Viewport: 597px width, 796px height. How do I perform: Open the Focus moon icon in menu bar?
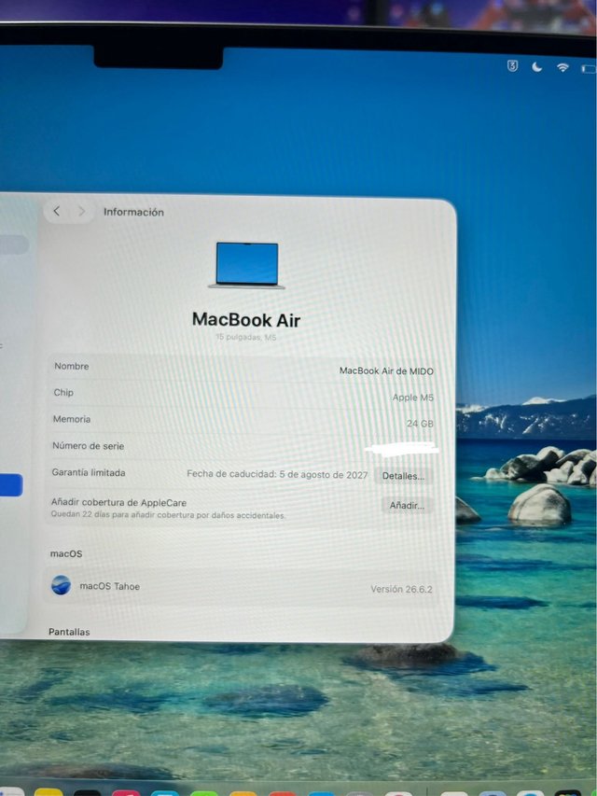[536, 66]
